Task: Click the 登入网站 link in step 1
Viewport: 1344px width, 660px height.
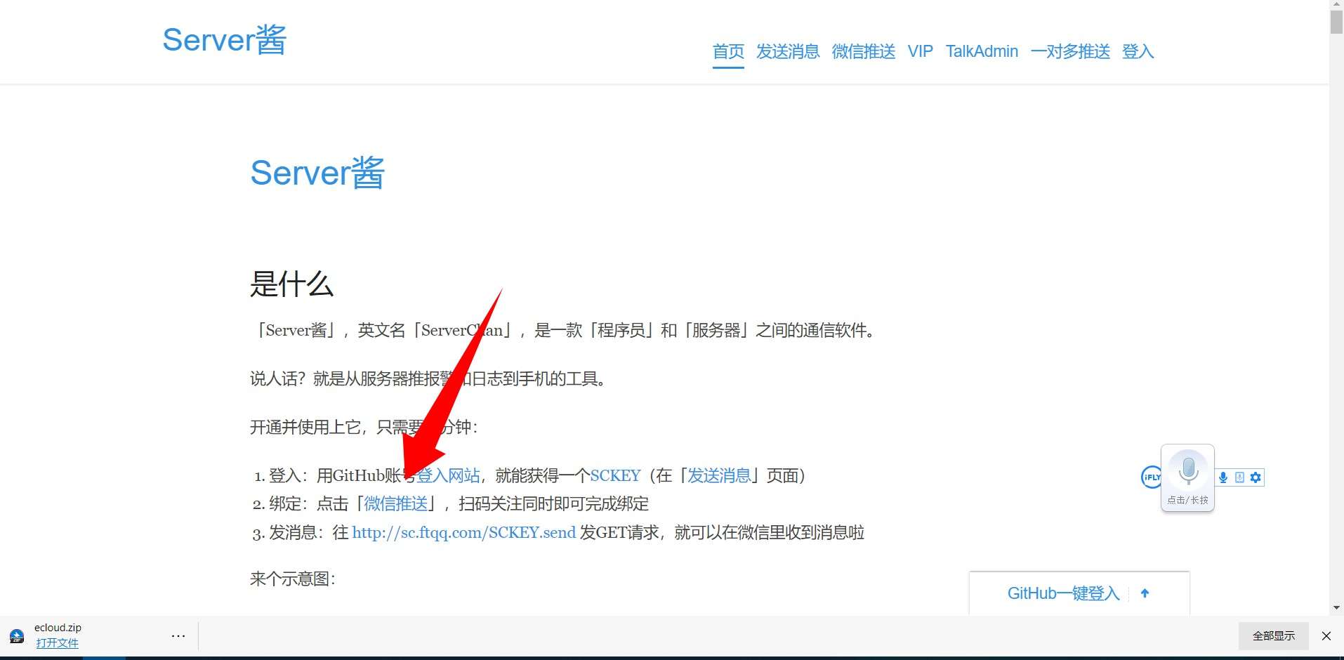Action: pos(448,476)
